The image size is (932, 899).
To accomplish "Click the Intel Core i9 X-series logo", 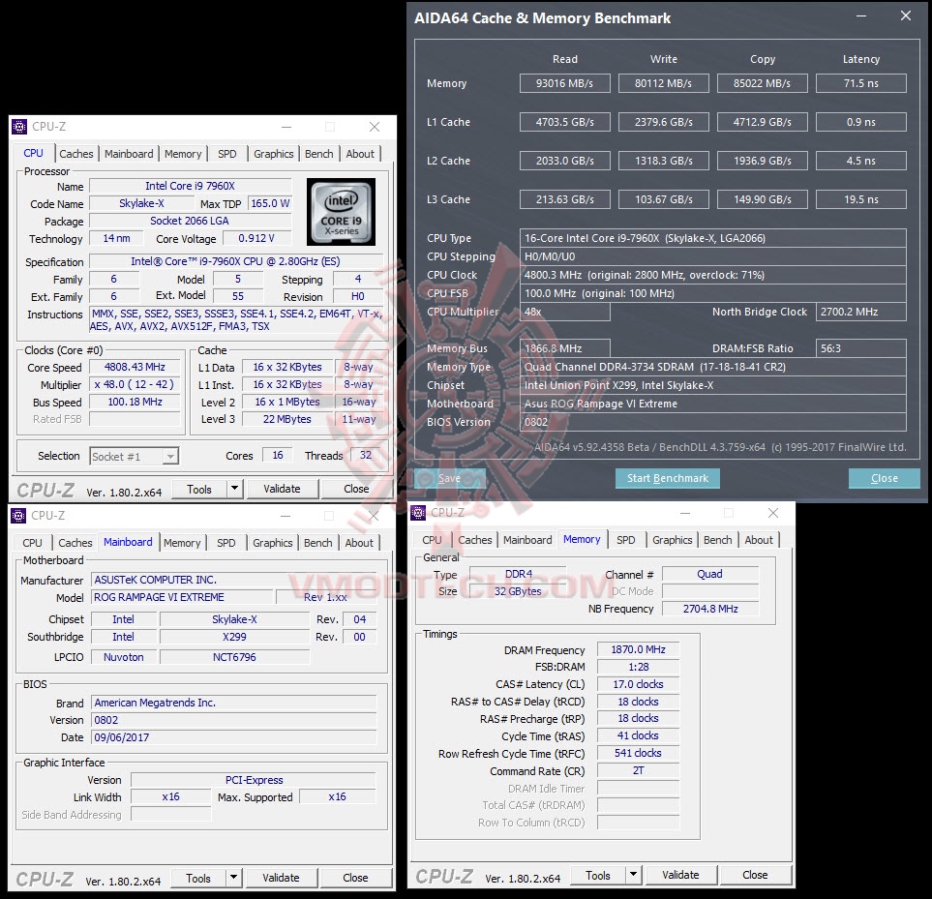I will (x=342, y=212).
